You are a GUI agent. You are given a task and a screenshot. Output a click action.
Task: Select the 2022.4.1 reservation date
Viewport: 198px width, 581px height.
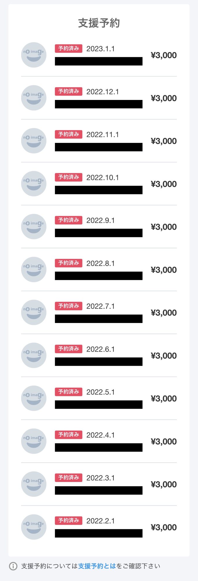(100, 435)
